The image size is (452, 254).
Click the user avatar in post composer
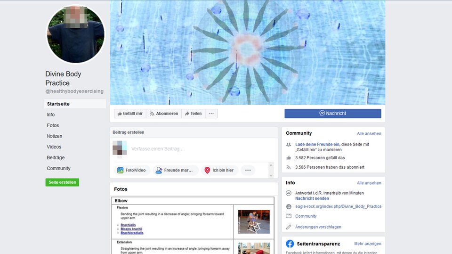120,148
